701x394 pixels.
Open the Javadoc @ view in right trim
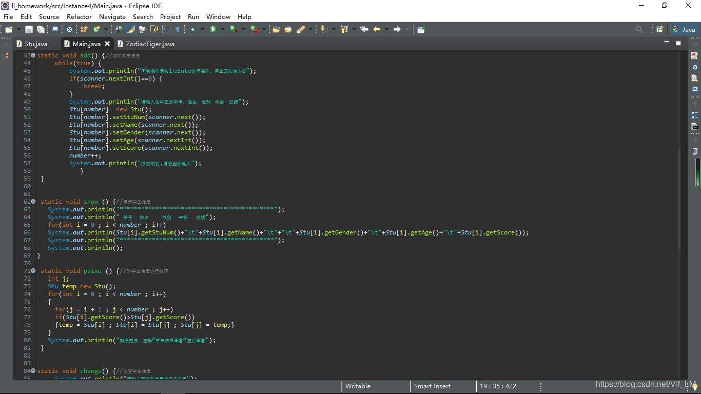694,67
